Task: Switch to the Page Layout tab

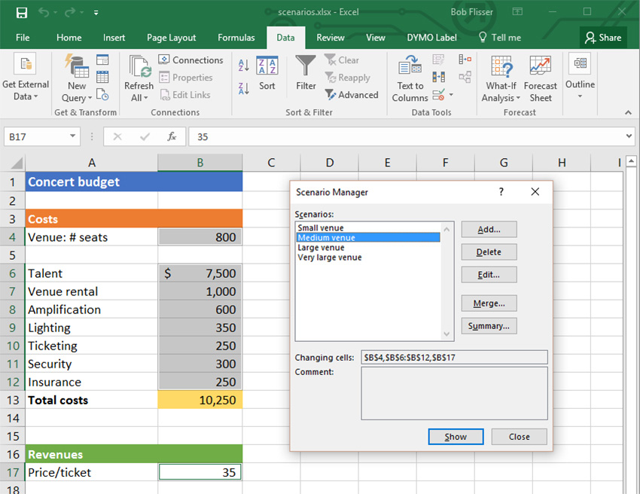Action: [x=172, y=38]
